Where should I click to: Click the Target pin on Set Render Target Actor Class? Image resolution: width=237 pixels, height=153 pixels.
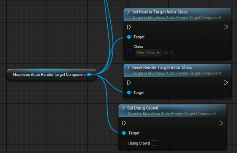(129, 37)
